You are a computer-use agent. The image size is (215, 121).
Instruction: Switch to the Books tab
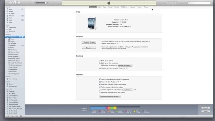tap(139, 7)
